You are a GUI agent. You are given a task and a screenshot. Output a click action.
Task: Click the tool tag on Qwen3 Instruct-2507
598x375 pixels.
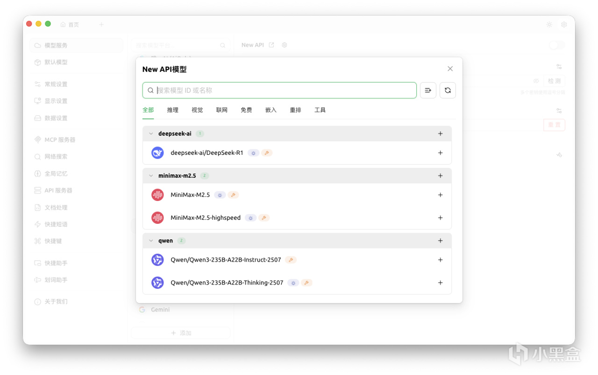tap(291, 260)
